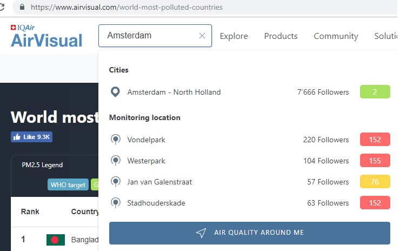
Task: Click the 57 Followers text
Action: [x=328, y=182]
